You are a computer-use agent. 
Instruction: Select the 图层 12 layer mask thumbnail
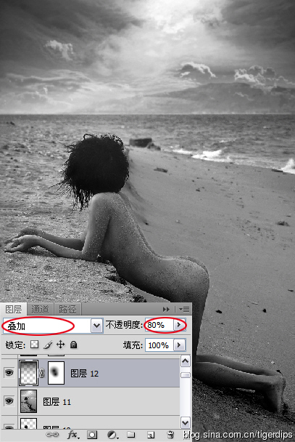click(x=57, y=373)
